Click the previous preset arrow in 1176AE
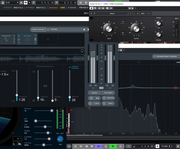The height and width of the screenshot is (149, 180). 92,13
